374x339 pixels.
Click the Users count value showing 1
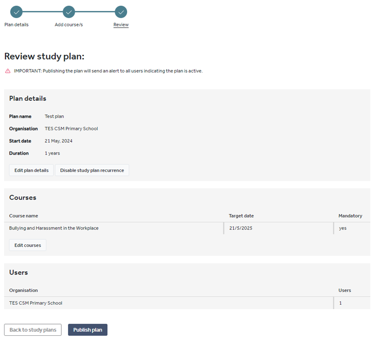coord(340,303)
